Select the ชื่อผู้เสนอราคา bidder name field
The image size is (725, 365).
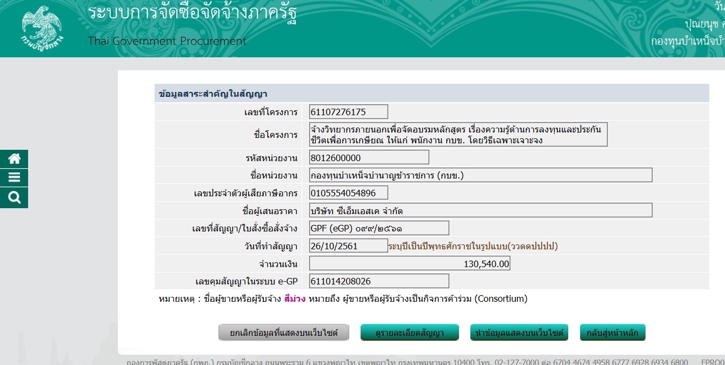(481, 210)
